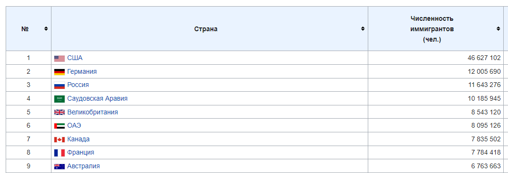Click the Canada flag icon
The width and height of the screenshot is (508, 173).
click(59, 139)
